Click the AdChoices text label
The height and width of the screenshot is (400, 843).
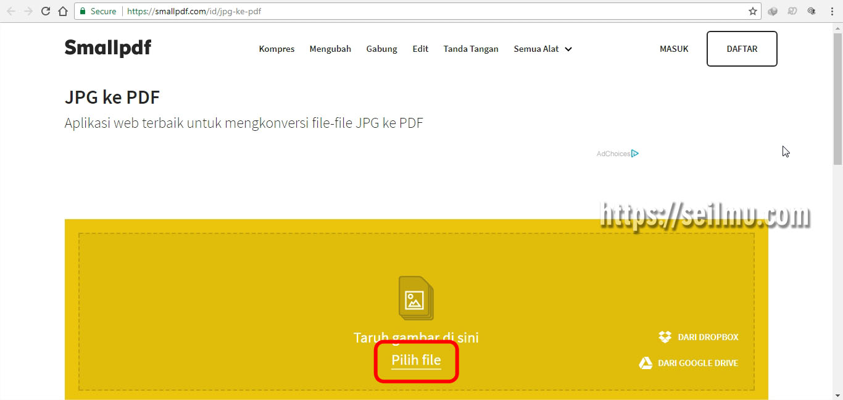click(x=613, y=154)
